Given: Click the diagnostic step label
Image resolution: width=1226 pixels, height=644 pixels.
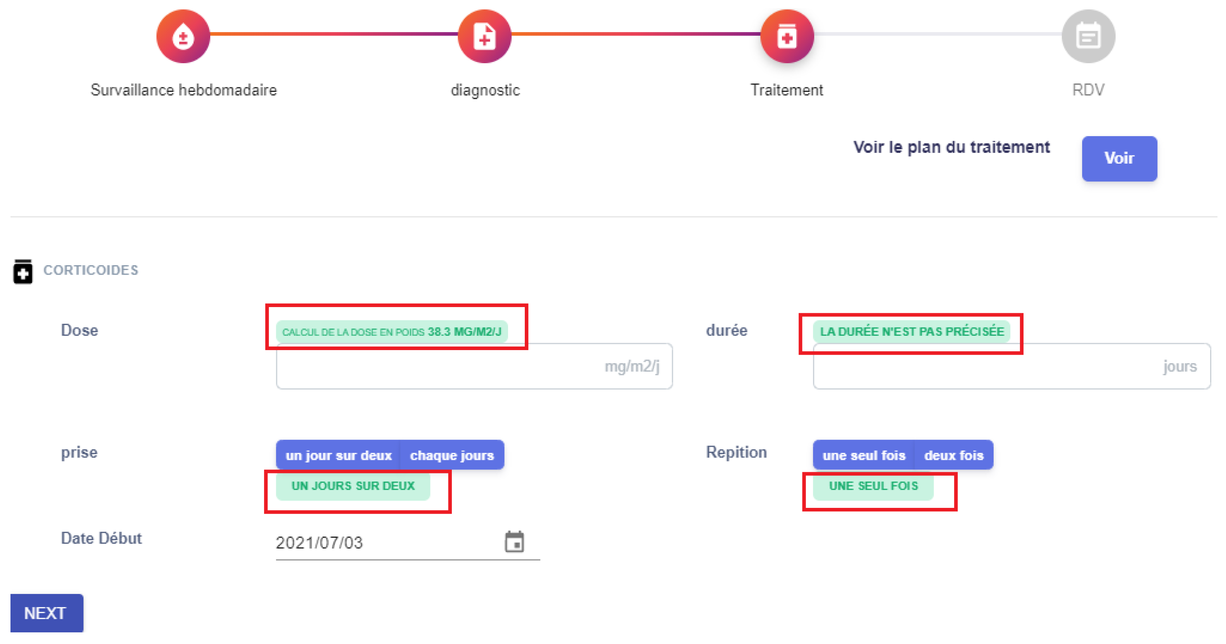Looking at the screenshot, I should [485, 90].
